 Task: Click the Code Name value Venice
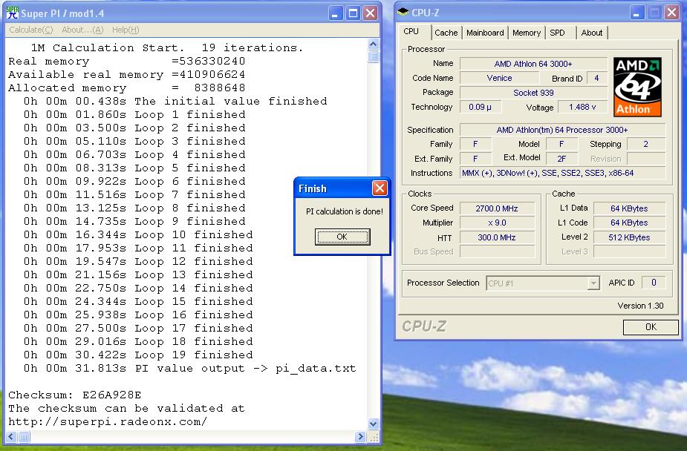(499, 78)
